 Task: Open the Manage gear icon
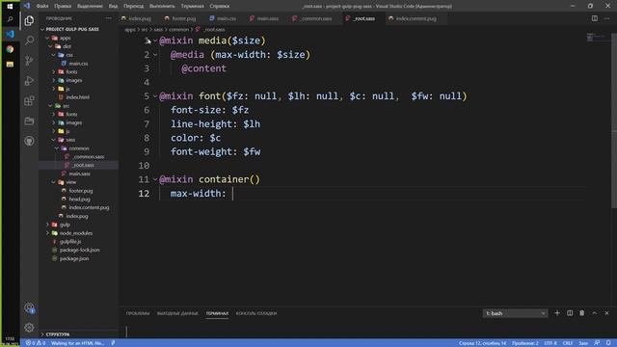pos(29,328)
